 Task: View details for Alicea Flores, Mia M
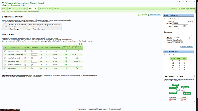coord(5,51)
